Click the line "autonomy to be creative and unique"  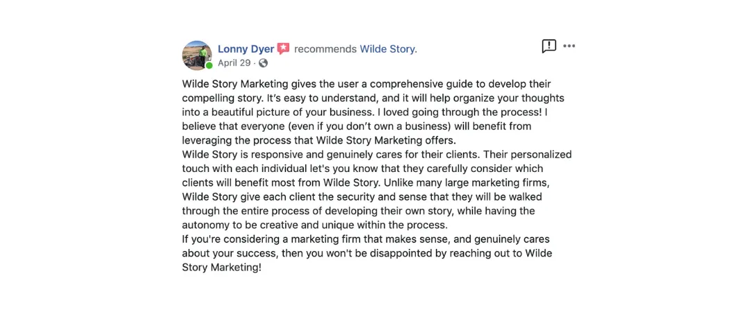[x=314, y=225]
